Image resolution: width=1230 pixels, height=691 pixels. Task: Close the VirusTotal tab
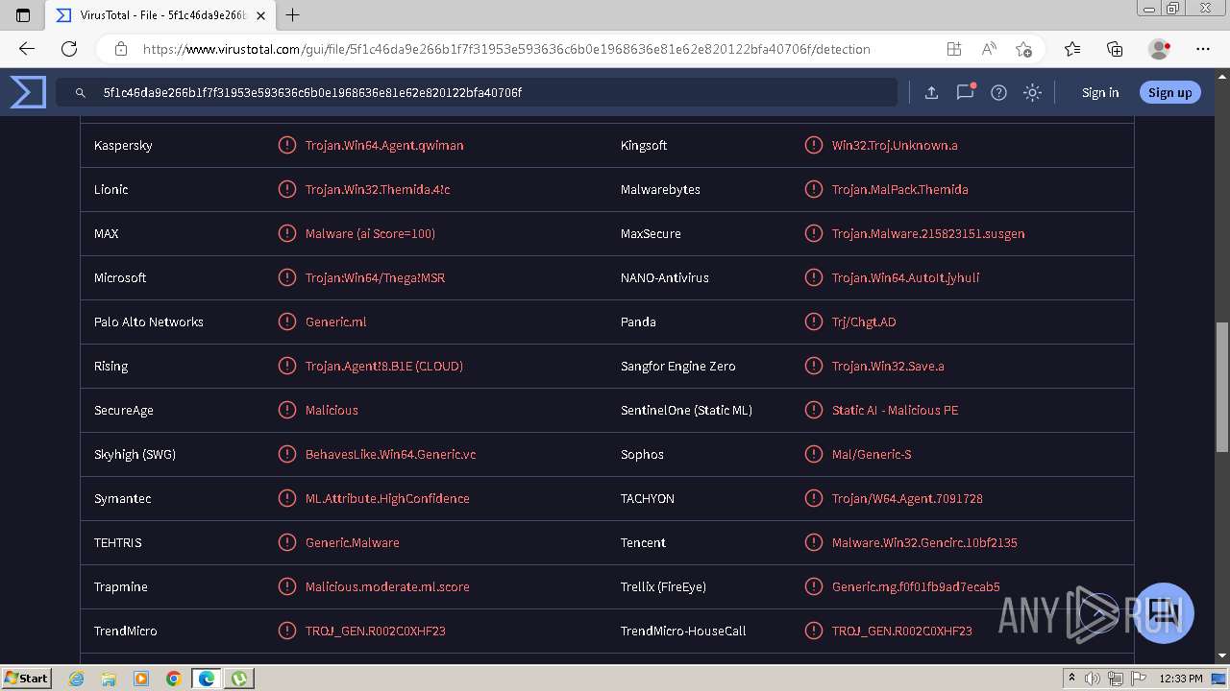260,15
